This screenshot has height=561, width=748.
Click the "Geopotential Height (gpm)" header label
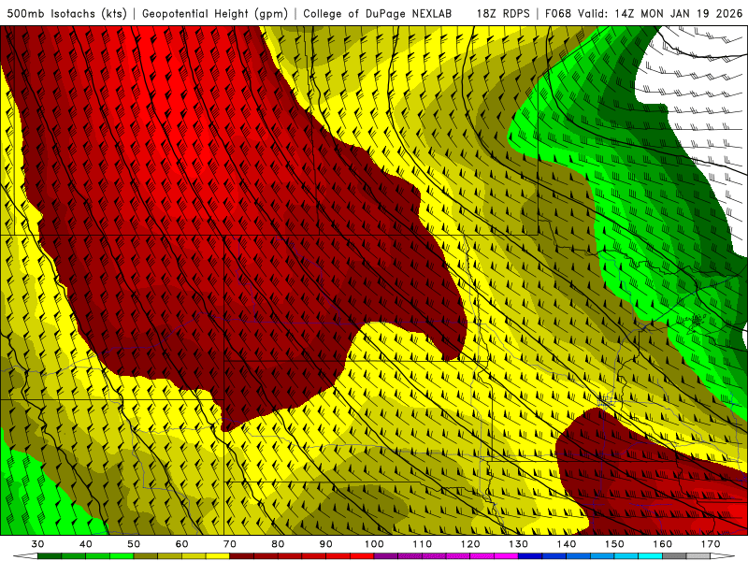coord(215,13)
